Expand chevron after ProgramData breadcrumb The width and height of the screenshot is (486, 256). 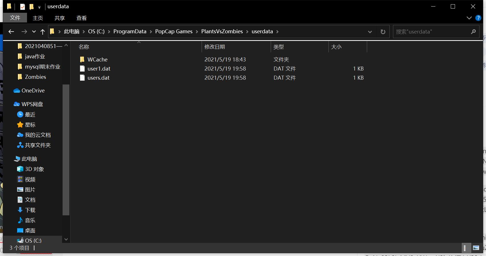click(x=151, y=32)
